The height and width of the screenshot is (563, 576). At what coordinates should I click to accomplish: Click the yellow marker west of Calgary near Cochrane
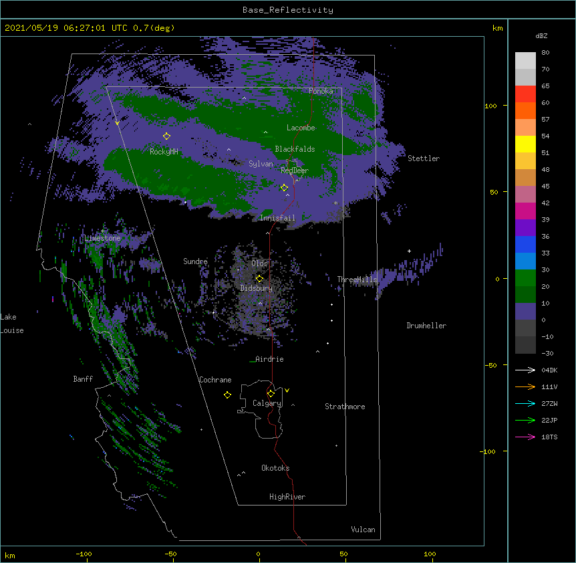tap(227, 395)
